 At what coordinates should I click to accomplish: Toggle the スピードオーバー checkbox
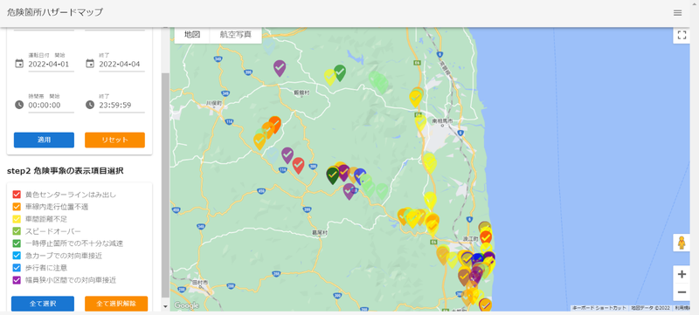[x=17, y=231]
